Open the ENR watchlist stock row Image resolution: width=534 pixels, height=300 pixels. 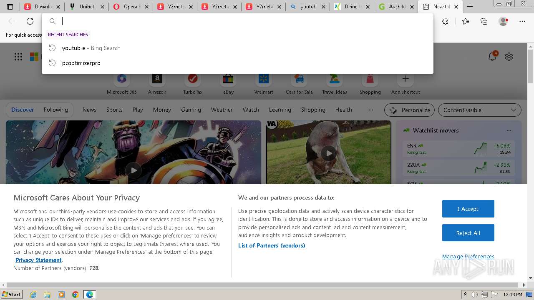459,149
